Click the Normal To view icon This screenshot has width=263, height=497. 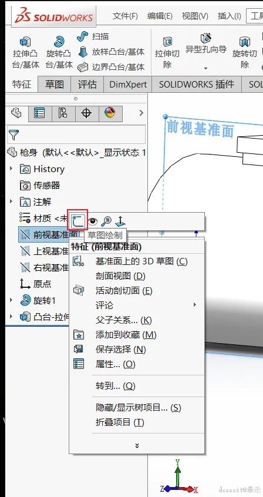point(120,221)
